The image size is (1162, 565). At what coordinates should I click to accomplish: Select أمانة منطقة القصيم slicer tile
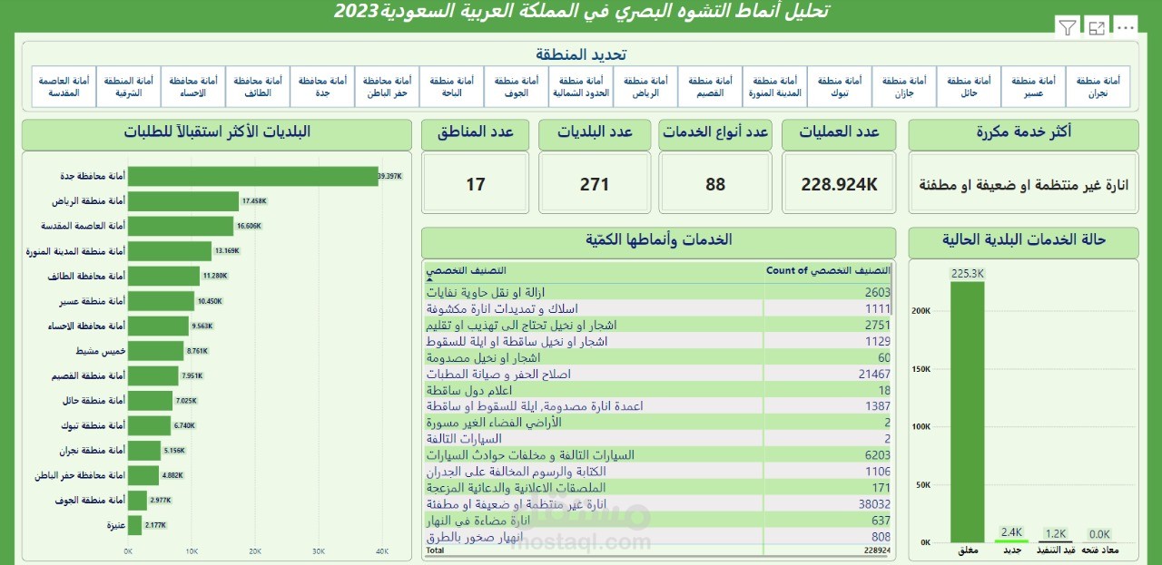710,87
